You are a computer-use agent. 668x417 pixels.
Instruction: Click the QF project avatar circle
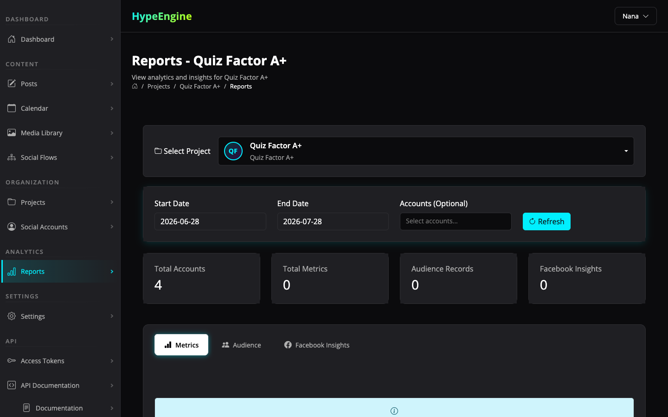[x=233, y=151]
